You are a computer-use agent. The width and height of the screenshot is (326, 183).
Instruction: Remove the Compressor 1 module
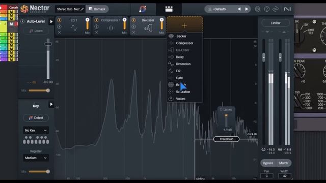point(96,33)
